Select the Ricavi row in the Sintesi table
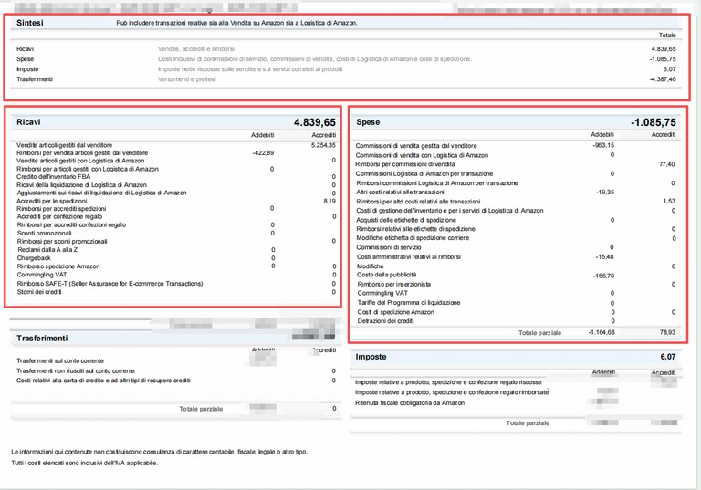701x490 pixels. [x=346, y=49]
